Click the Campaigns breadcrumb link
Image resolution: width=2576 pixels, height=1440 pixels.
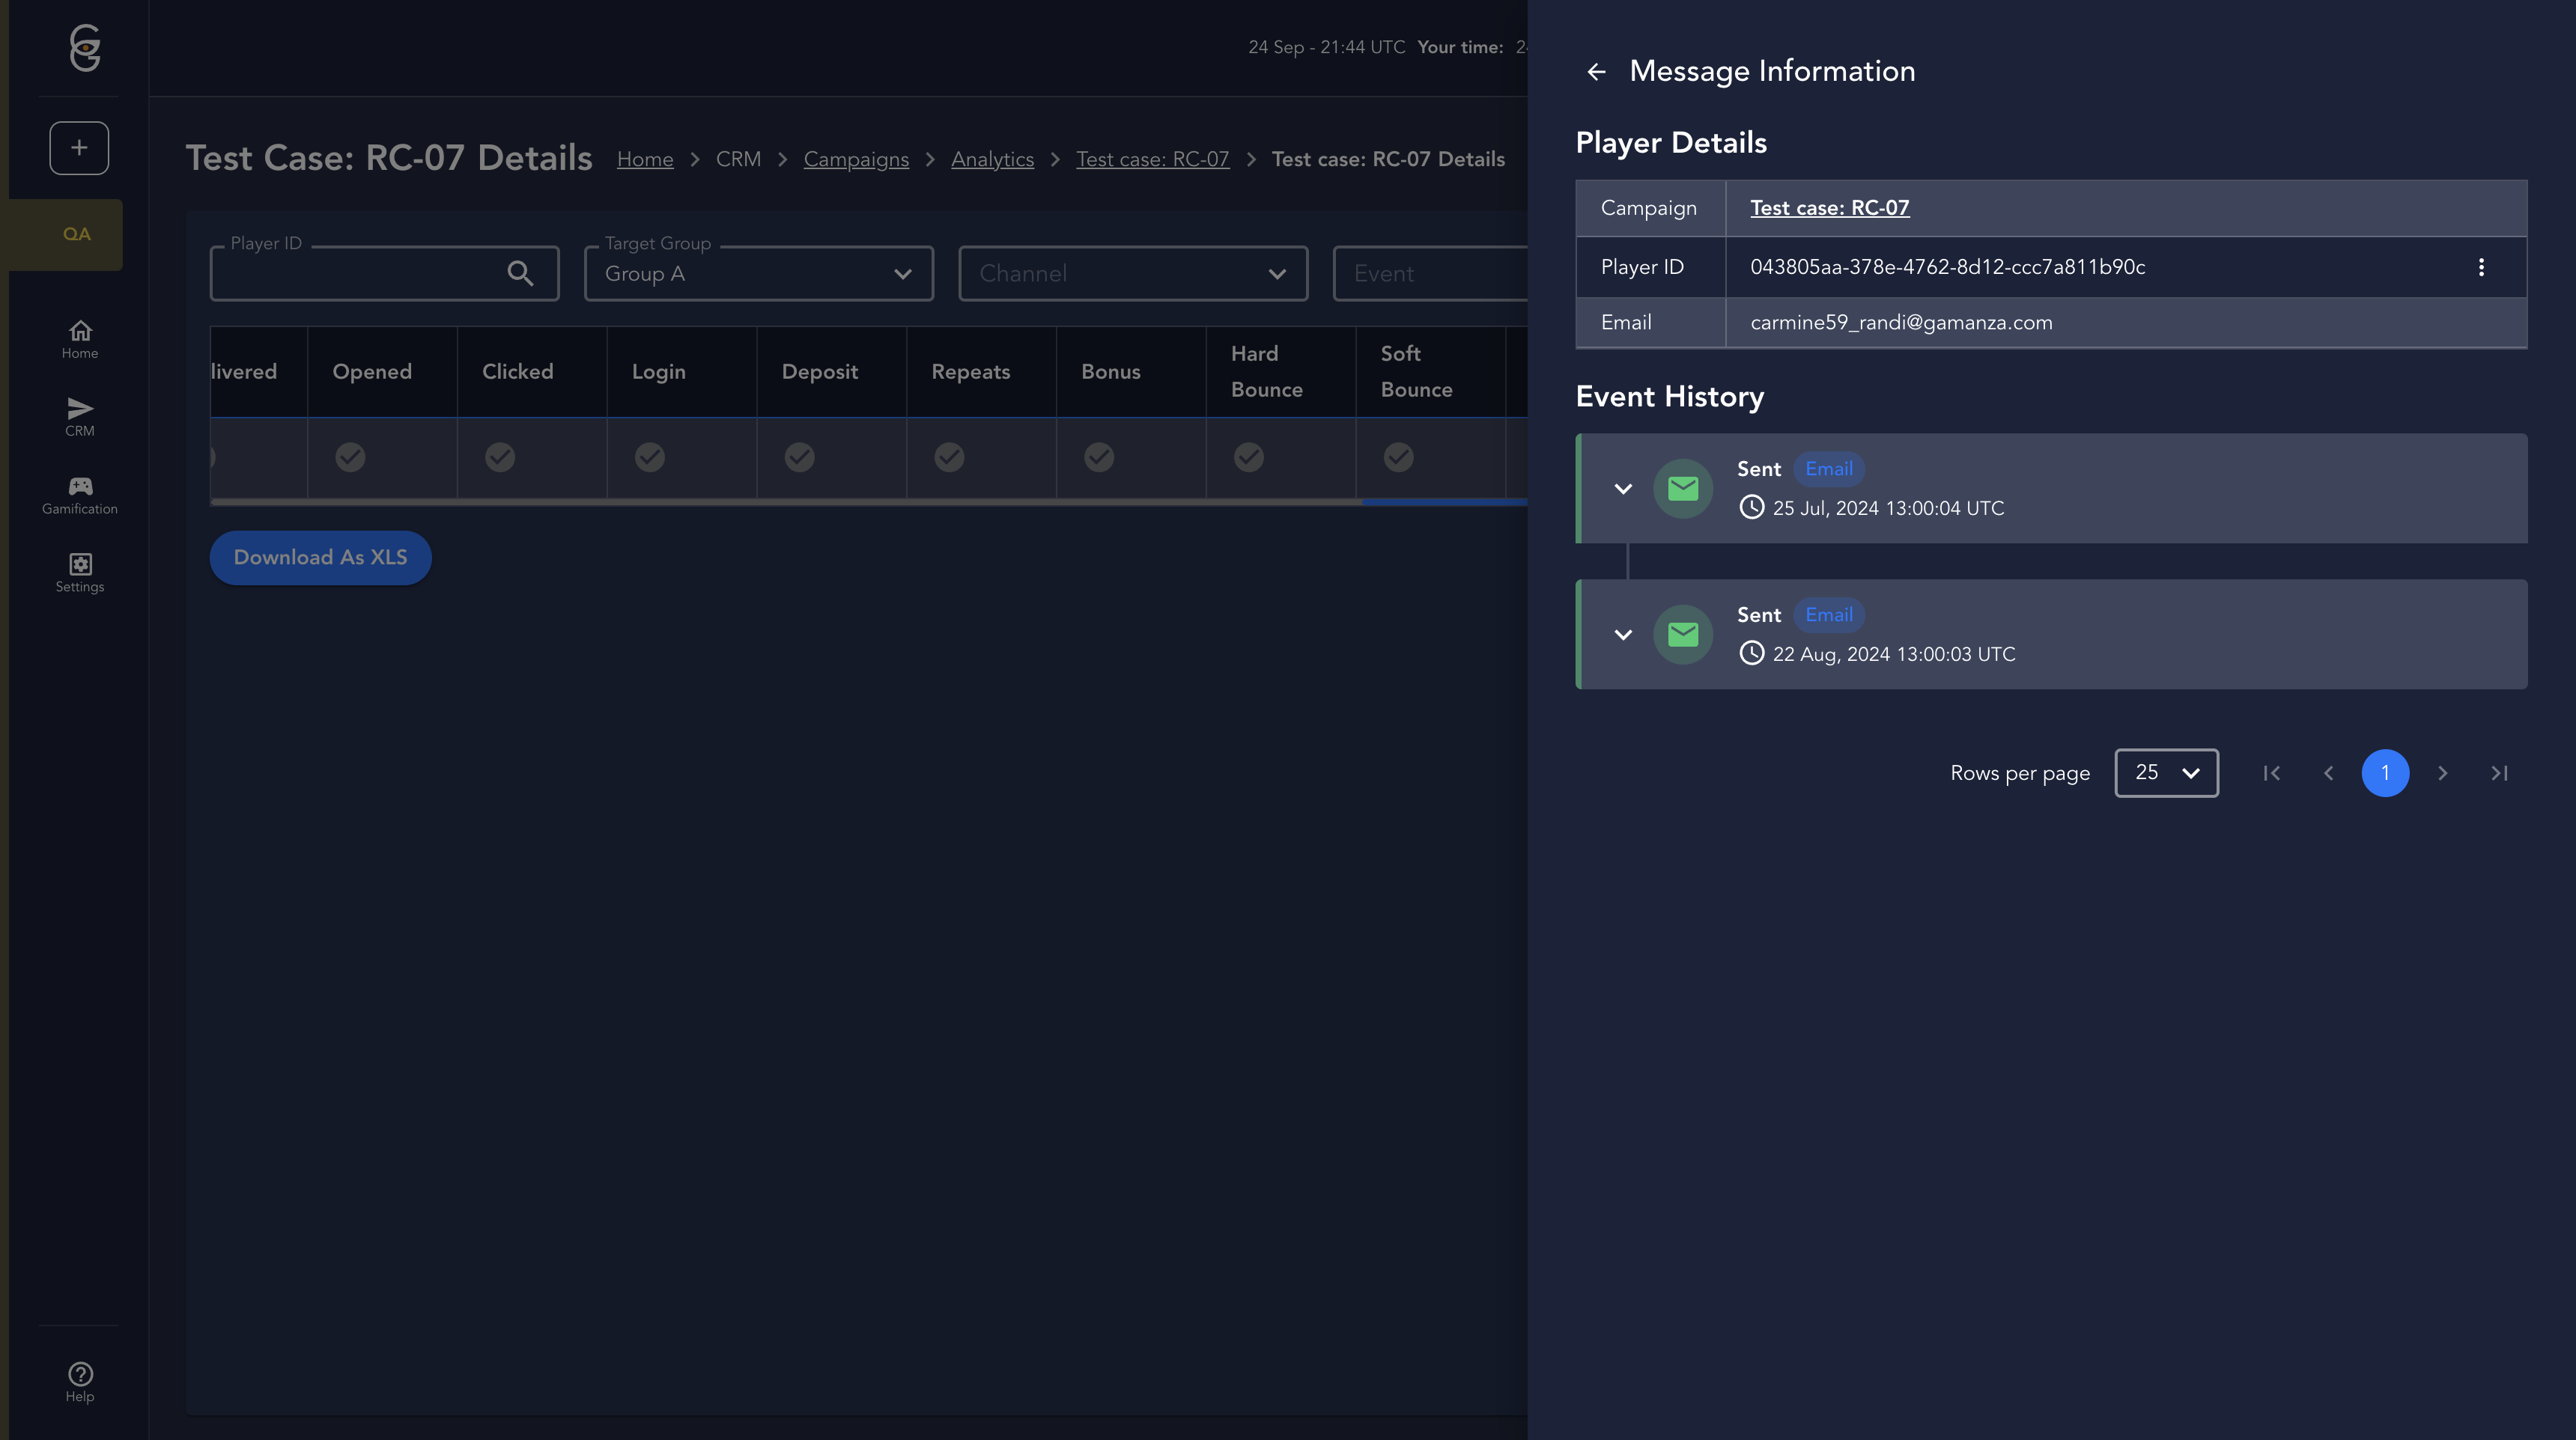(x=856, y=160)
